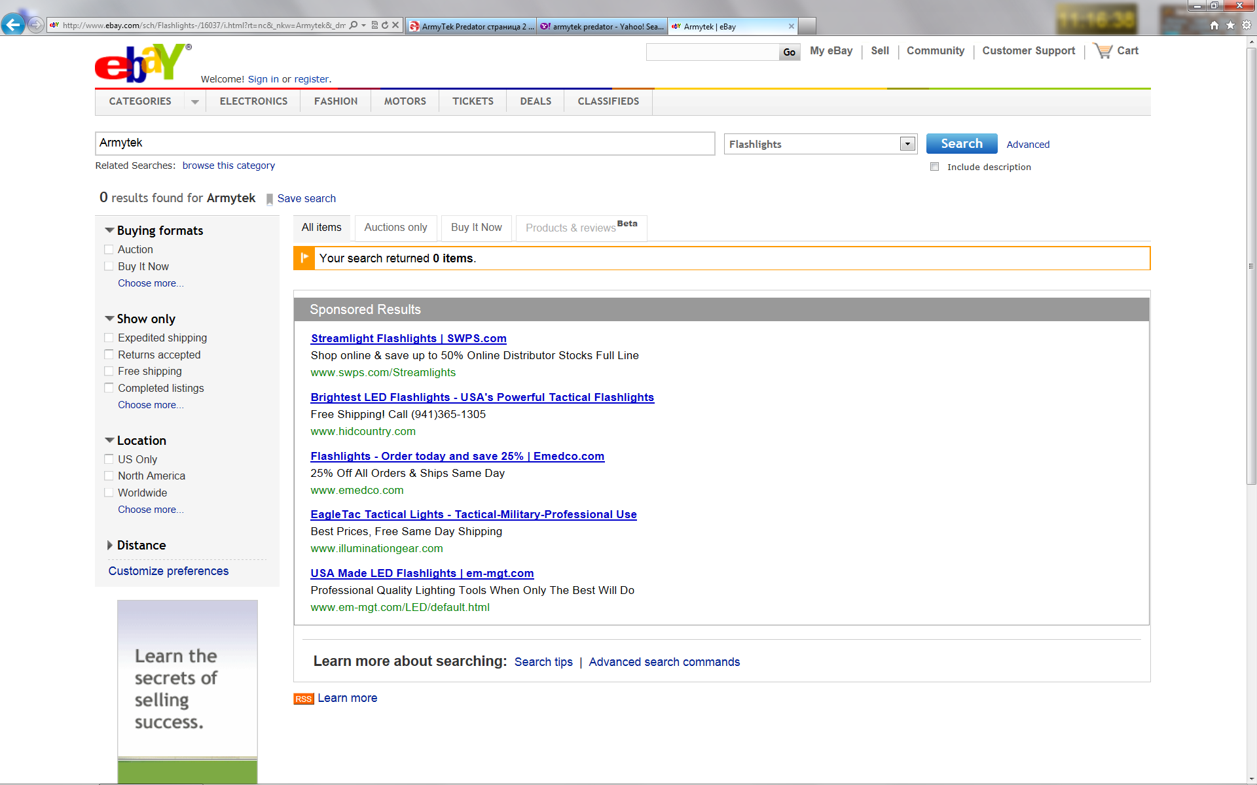
Task: Open the favorites star icon
Action: pyautogui.click(x=1230, y=26)
